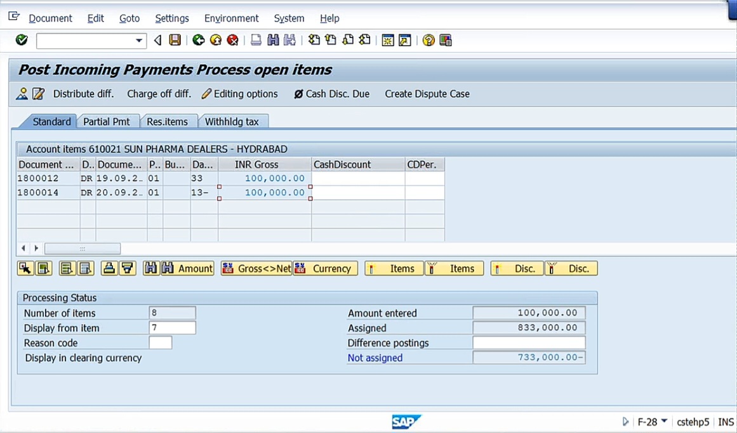Expand the status bar triangle near F-28

click(x=626, y=422)
